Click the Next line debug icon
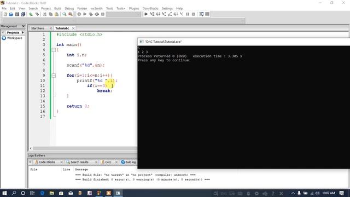Image resolution: width=350 pixels, height=197 pixels. point(158,14)
